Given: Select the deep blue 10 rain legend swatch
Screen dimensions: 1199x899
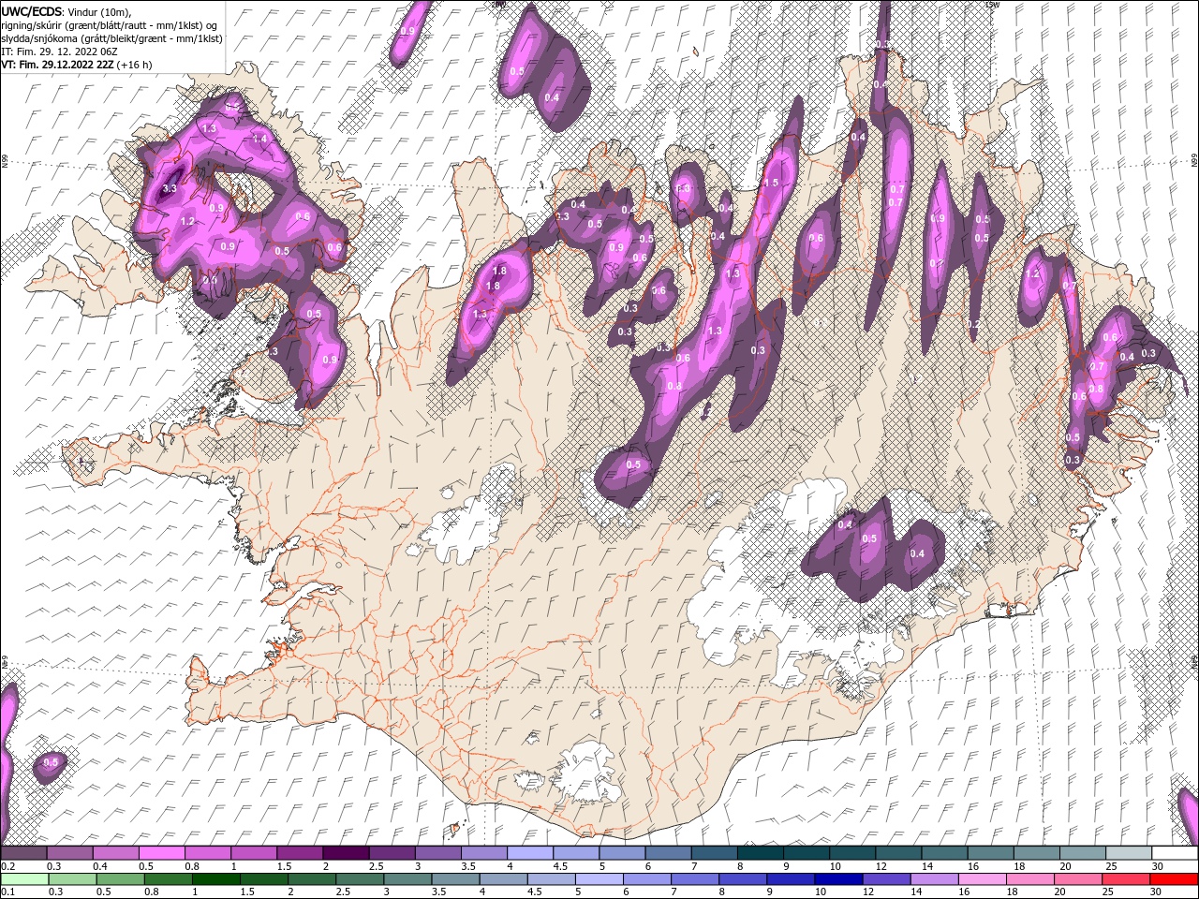Looking at the screenshot, I should [x=838, y=879].
